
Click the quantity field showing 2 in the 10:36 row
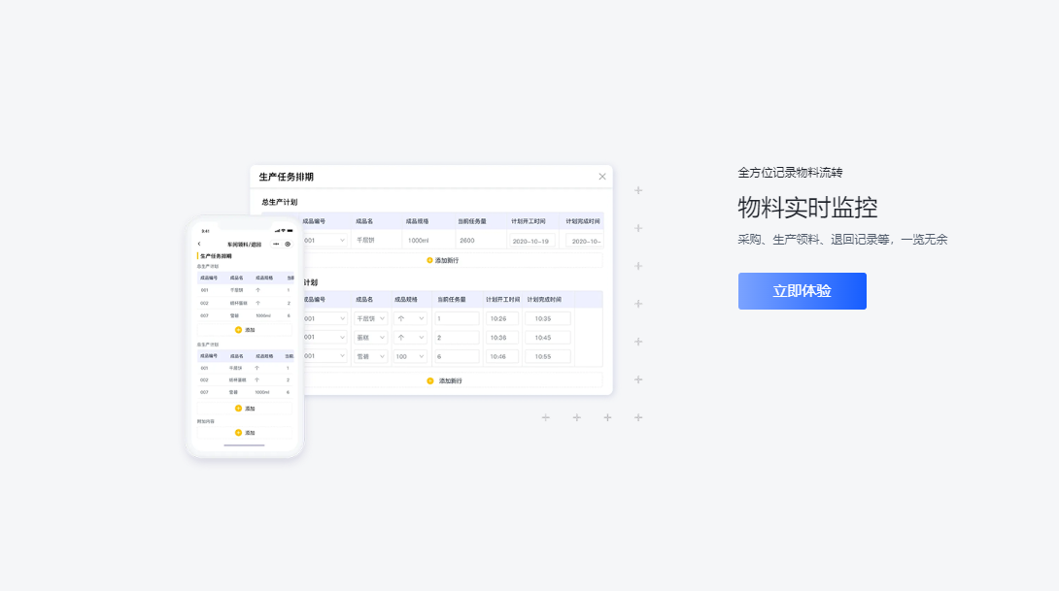point(457,338)
